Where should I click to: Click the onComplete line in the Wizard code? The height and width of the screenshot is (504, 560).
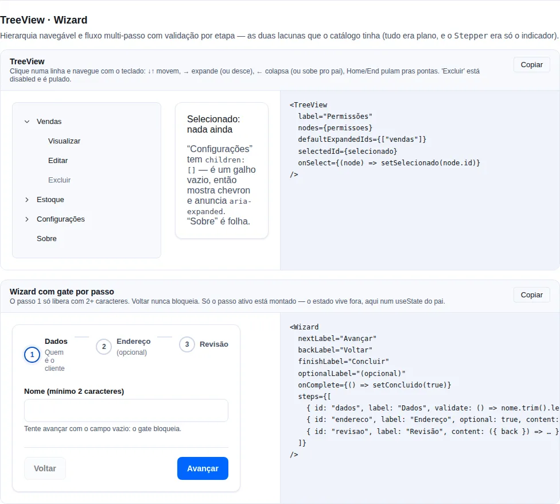point(375,385)
